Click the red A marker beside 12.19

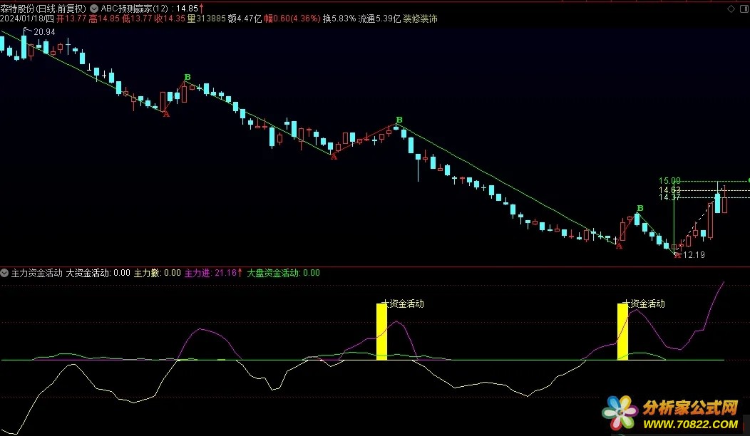point(677,255)
